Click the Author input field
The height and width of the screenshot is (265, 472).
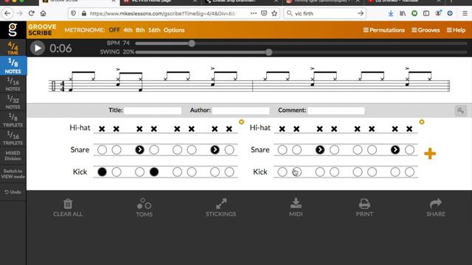coord(240,110)
